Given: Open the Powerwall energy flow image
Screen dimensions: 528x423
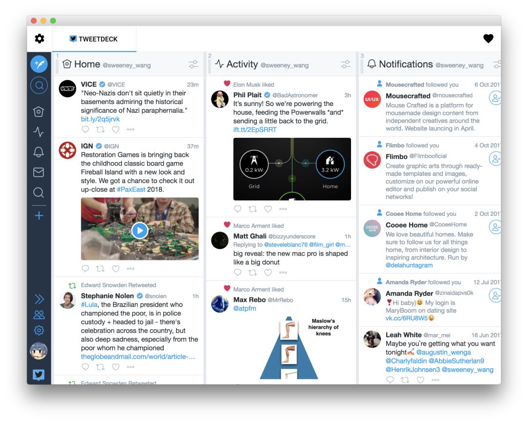Looking at the screenshot, I should point(292,169).
